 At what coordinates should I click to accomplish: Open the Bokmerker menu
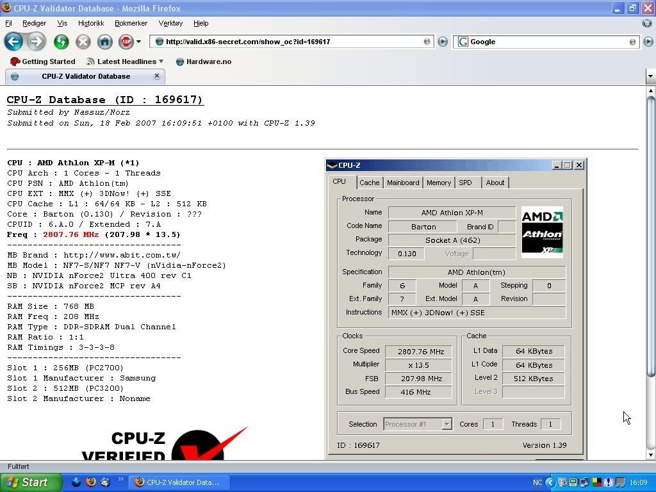tap(131, 23)
